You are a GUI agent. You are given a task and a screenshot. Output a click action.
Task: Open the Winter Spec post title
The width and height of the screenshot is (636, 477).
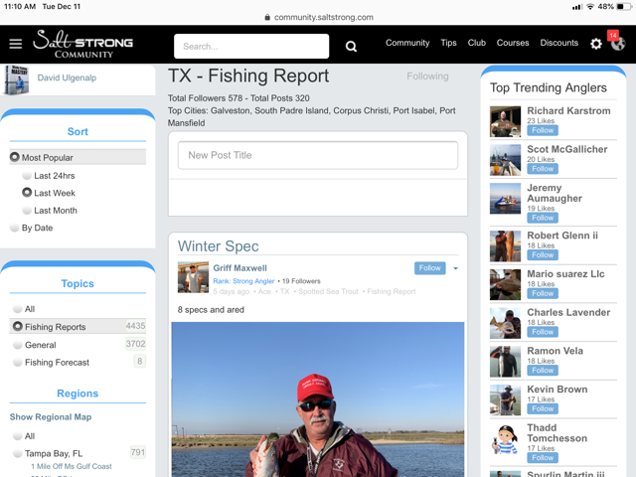click(x=219, y=246)
